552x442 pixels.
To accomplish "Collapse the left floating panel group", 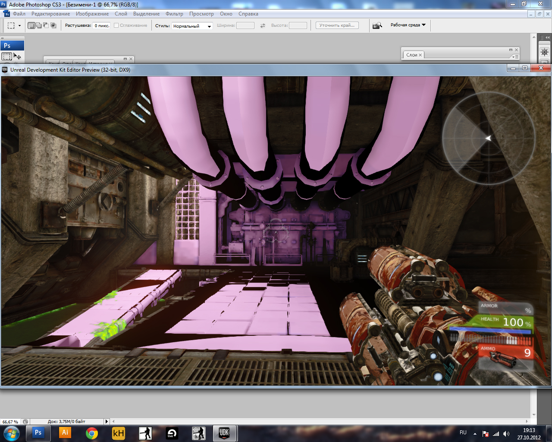I will point(125,59).
